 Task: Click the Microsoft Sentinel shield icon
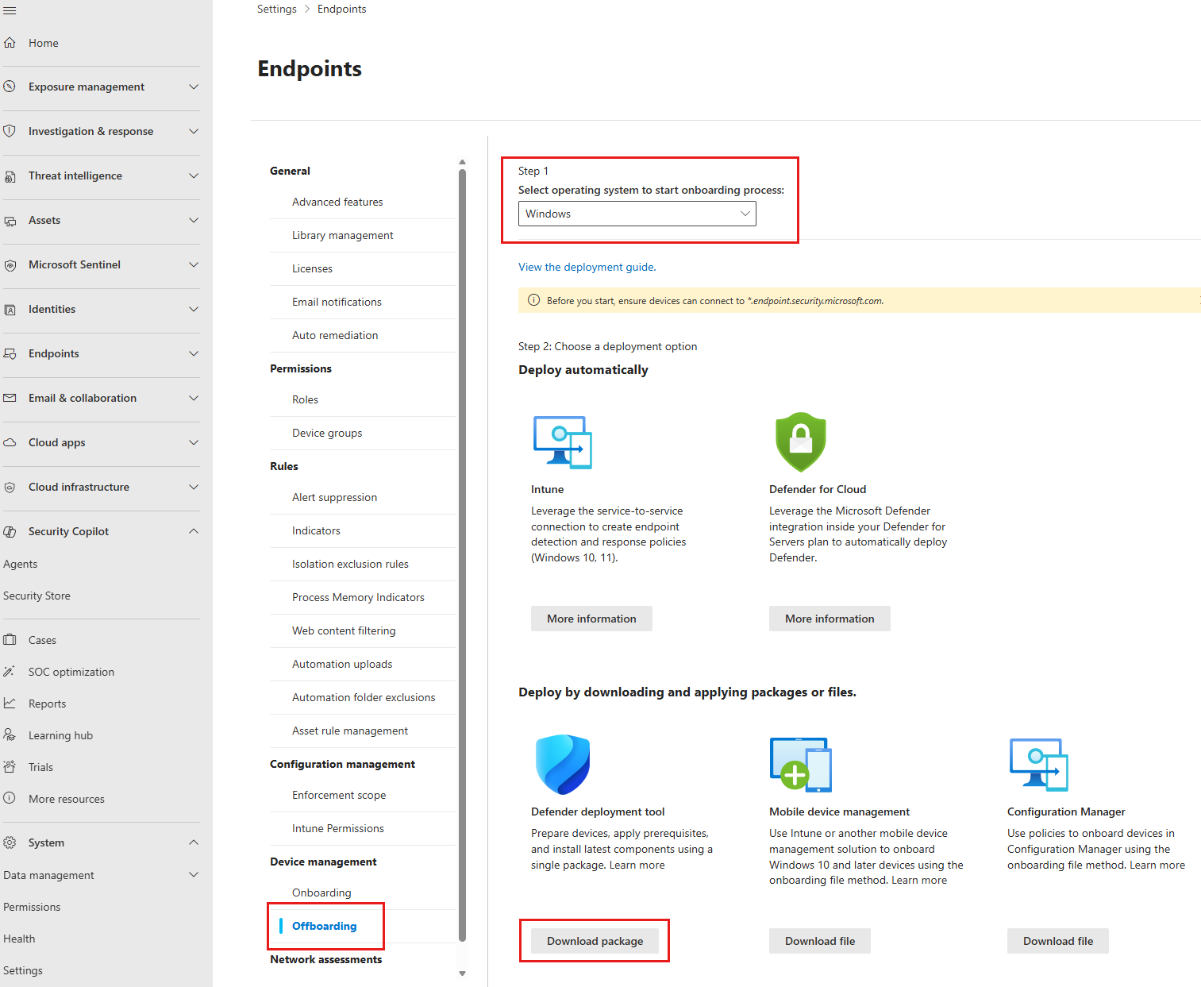click(x=10, y=265)
